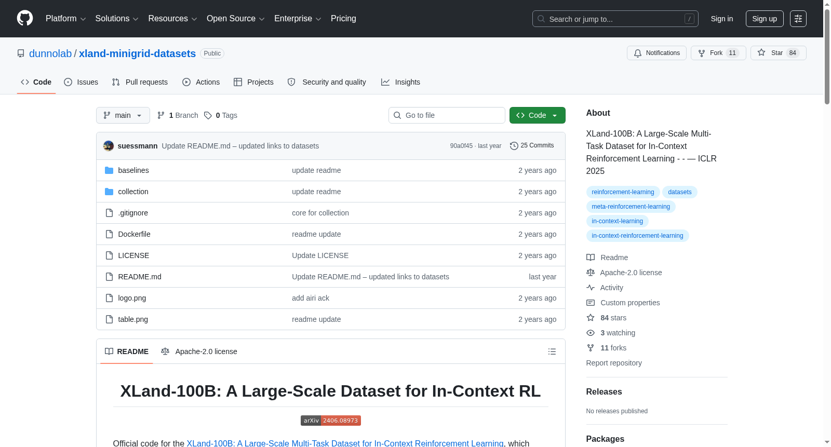Click the Star count 84
The image size is (831, 447).
pos(793,53)
